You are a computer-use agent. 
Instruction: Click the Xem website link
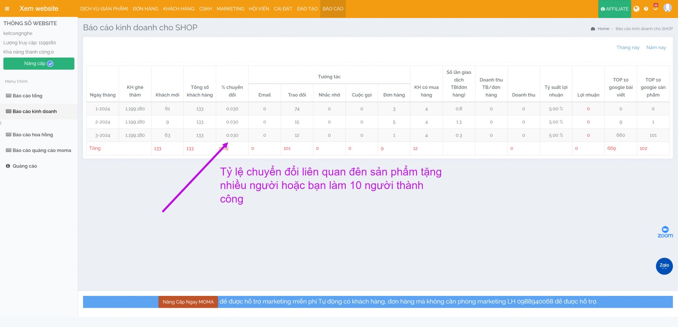pos(39,9)
